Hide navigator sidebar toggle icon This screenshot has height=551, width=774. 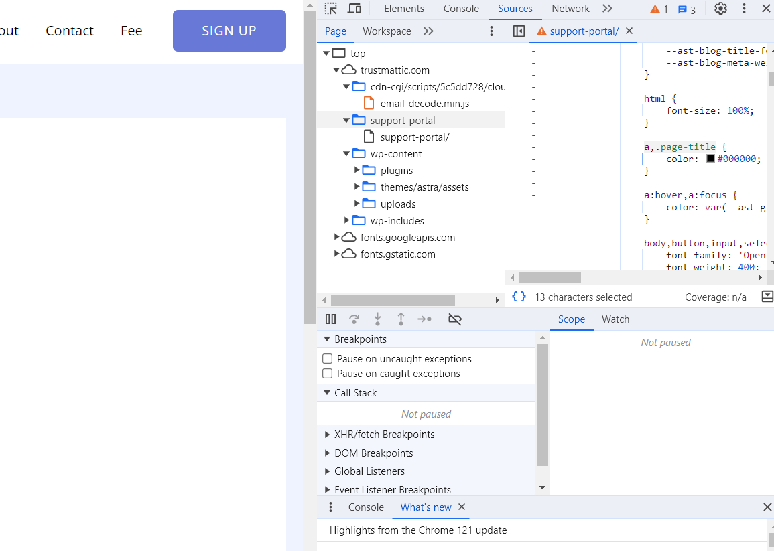[x=519, y=31]
